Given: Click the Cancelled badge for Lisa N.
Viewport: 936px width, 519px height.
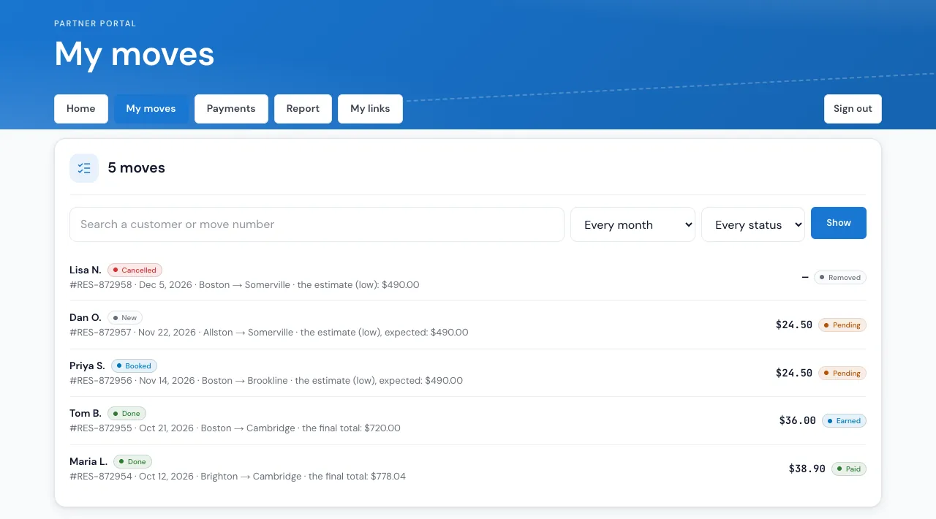Looking at the screenshot, I should coord(135,270).
